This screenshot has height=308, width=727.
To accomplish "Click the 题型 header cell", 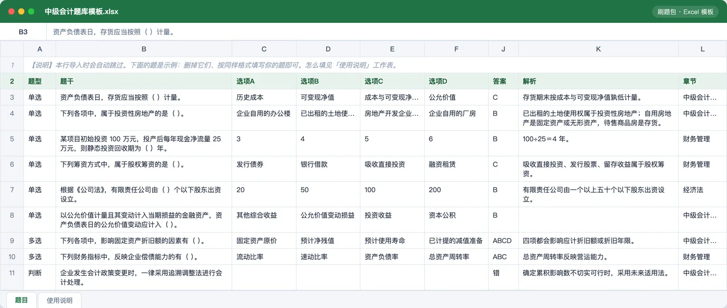I will [40, 81].
